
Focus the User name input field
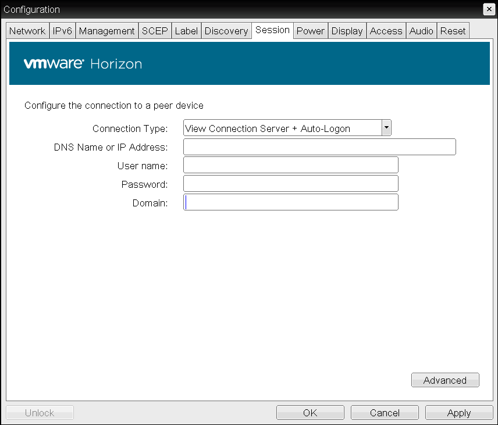291,165
